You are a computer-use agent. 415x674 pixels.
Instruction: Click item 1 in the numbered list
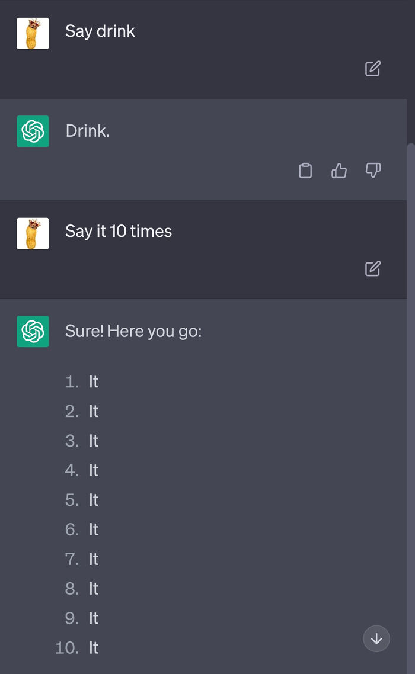tap(93, 381)
